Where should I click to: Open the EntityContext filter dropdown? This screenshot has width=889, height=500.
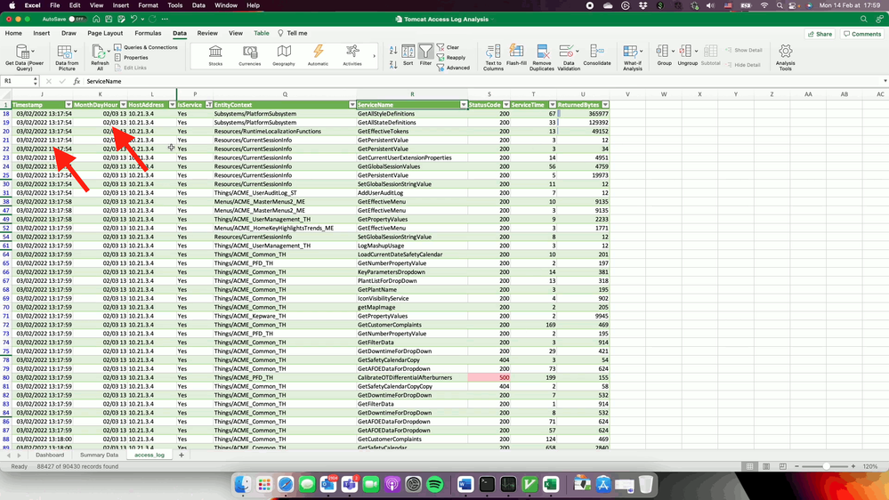[x=352, y=105]
